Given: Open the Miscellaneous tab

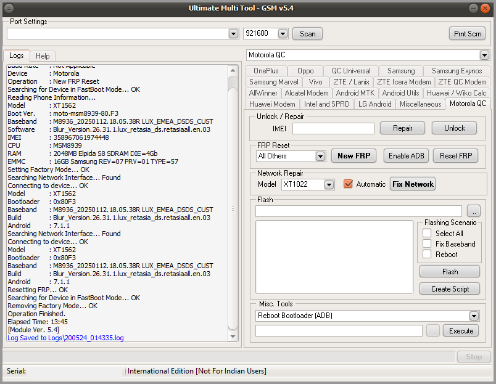Looking at the screenshot, I should (420, 104).
